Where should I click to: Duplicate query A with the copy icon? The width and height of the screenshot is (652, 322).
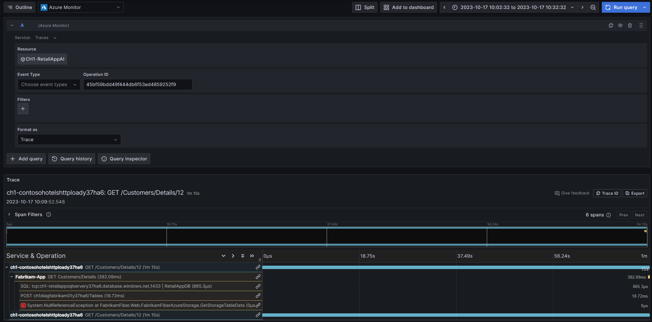click(611, 25)
